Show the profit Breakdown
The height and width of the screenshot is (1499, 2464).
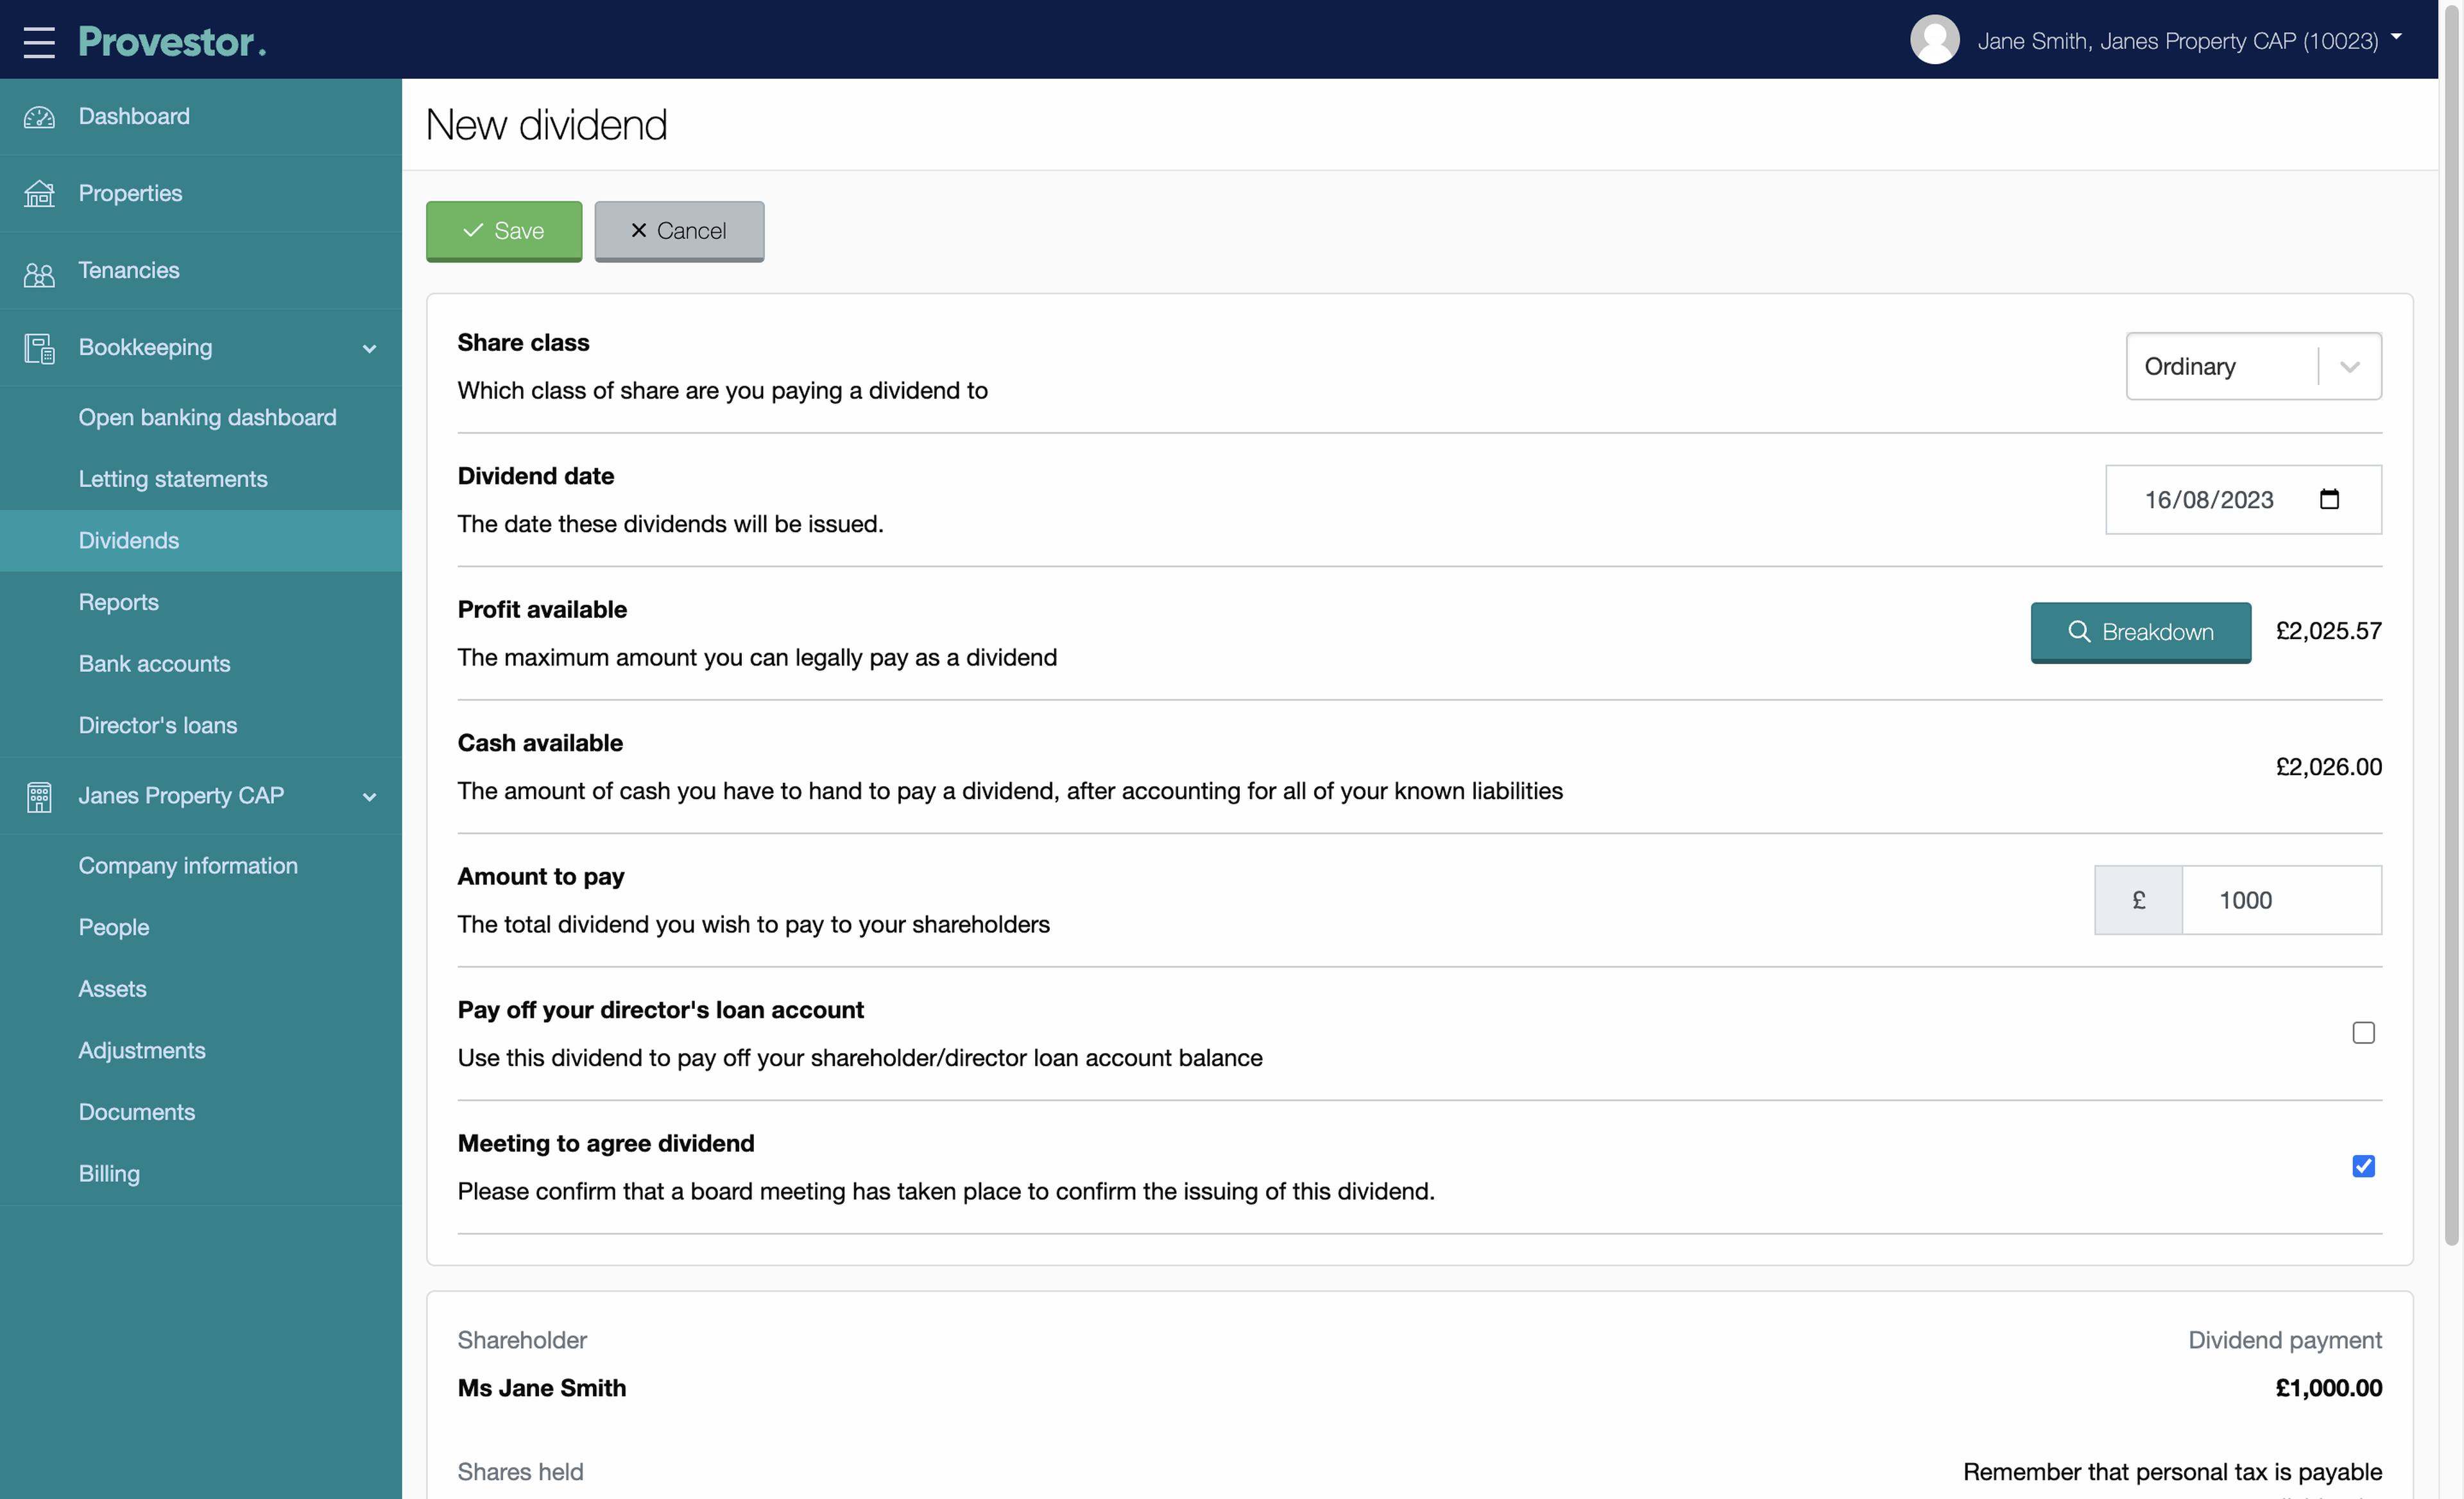2140,632
